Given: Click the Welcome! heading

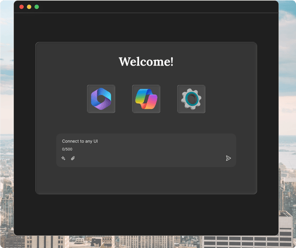Looking at the screenshot, I should [146, 62].
